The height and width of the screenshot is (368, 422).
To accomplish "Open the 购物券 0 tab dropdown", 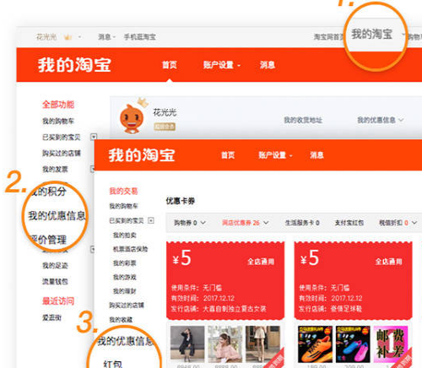I will pos(190,223).
